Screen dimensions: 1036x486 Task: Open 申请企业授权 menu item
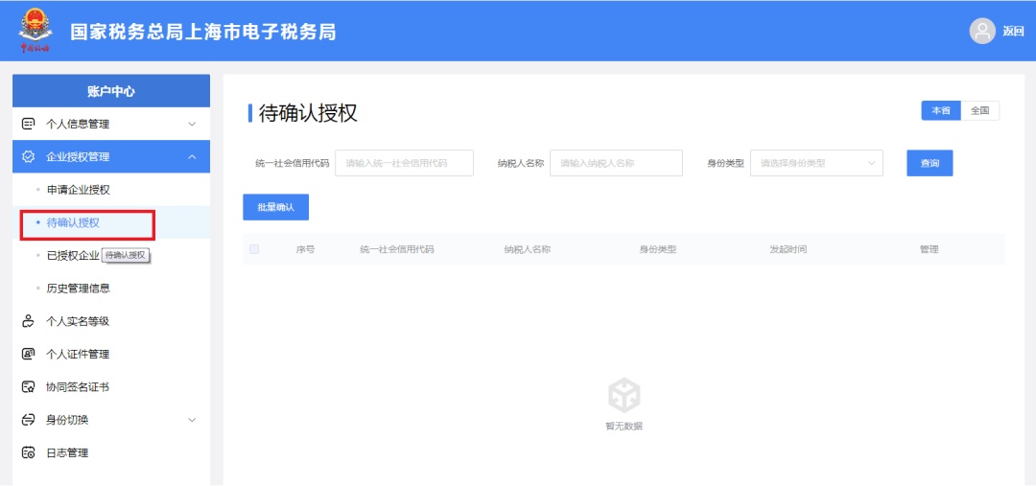(x=78, y=190)
